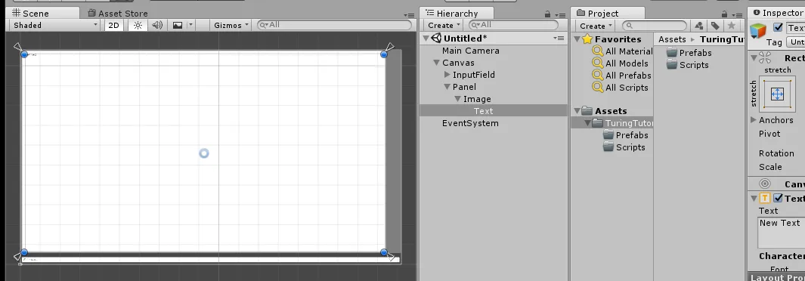
Task: Click the All Scripts search icon
Action: 598,87
